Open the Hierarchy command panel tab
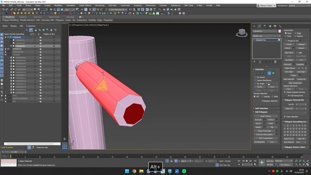The width and height of the screenshot is (311, 175). pos(265,26)
